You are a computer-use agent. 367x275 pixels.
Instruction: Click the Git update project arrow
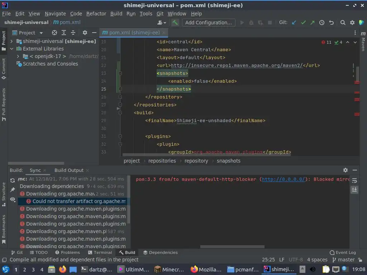[294, 23]
